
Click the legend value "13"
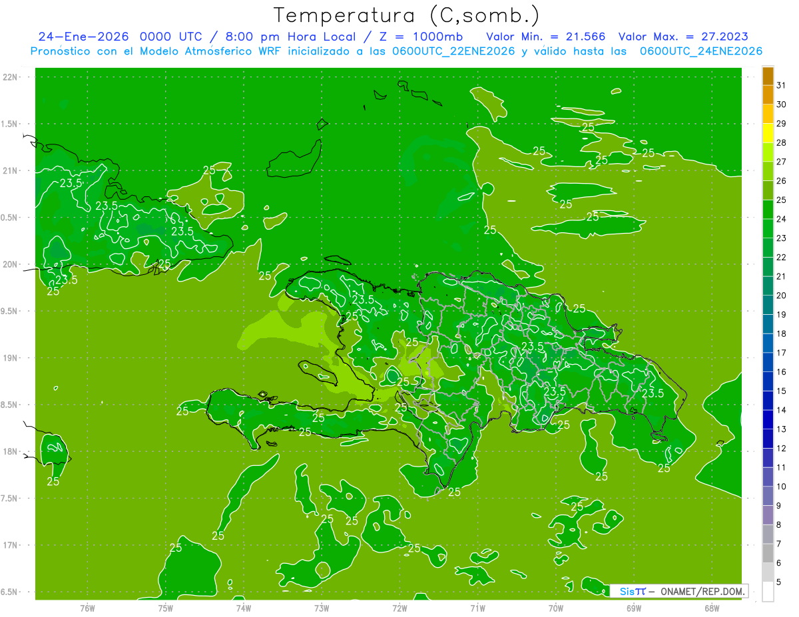(782, 429)
